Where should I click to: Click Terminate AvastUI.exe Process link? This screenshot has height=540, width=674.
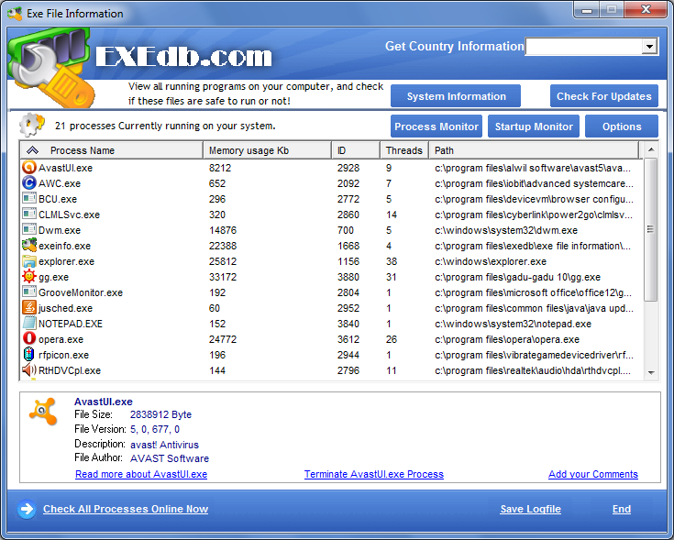(374, 474)
